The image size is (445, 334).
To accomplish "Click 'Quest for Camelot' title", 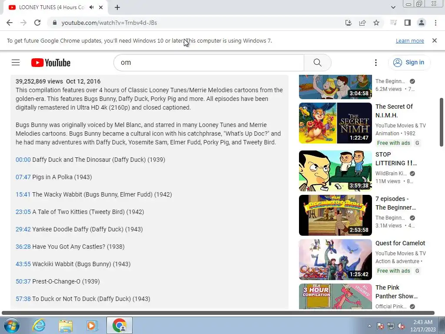I will click(400, 243).
